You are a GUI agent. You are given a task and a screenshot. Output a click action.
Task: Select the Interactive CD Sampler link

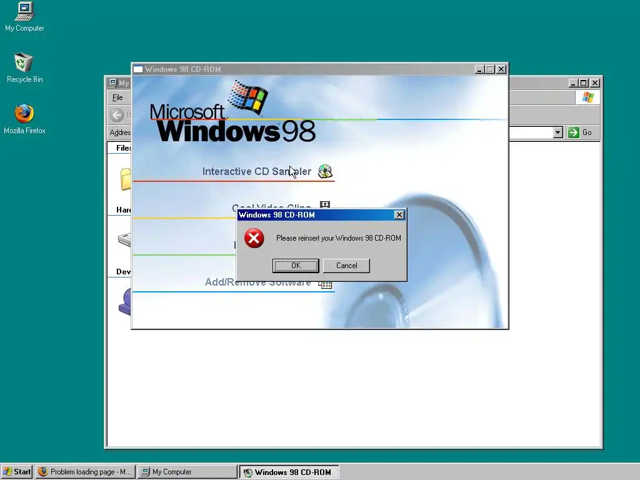(x=257, y=171)
